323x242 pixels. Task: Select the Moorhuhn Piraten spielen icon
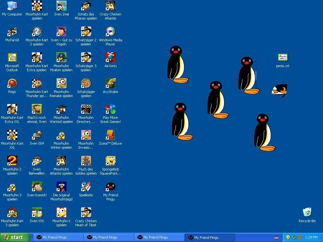pyautogui.click(x=62, y=57)
